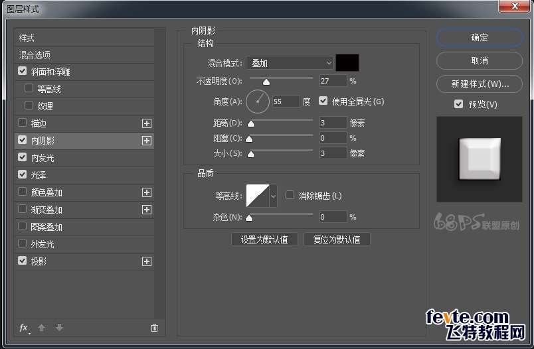Add another 投影 effect with plus icon

[146, 261]
